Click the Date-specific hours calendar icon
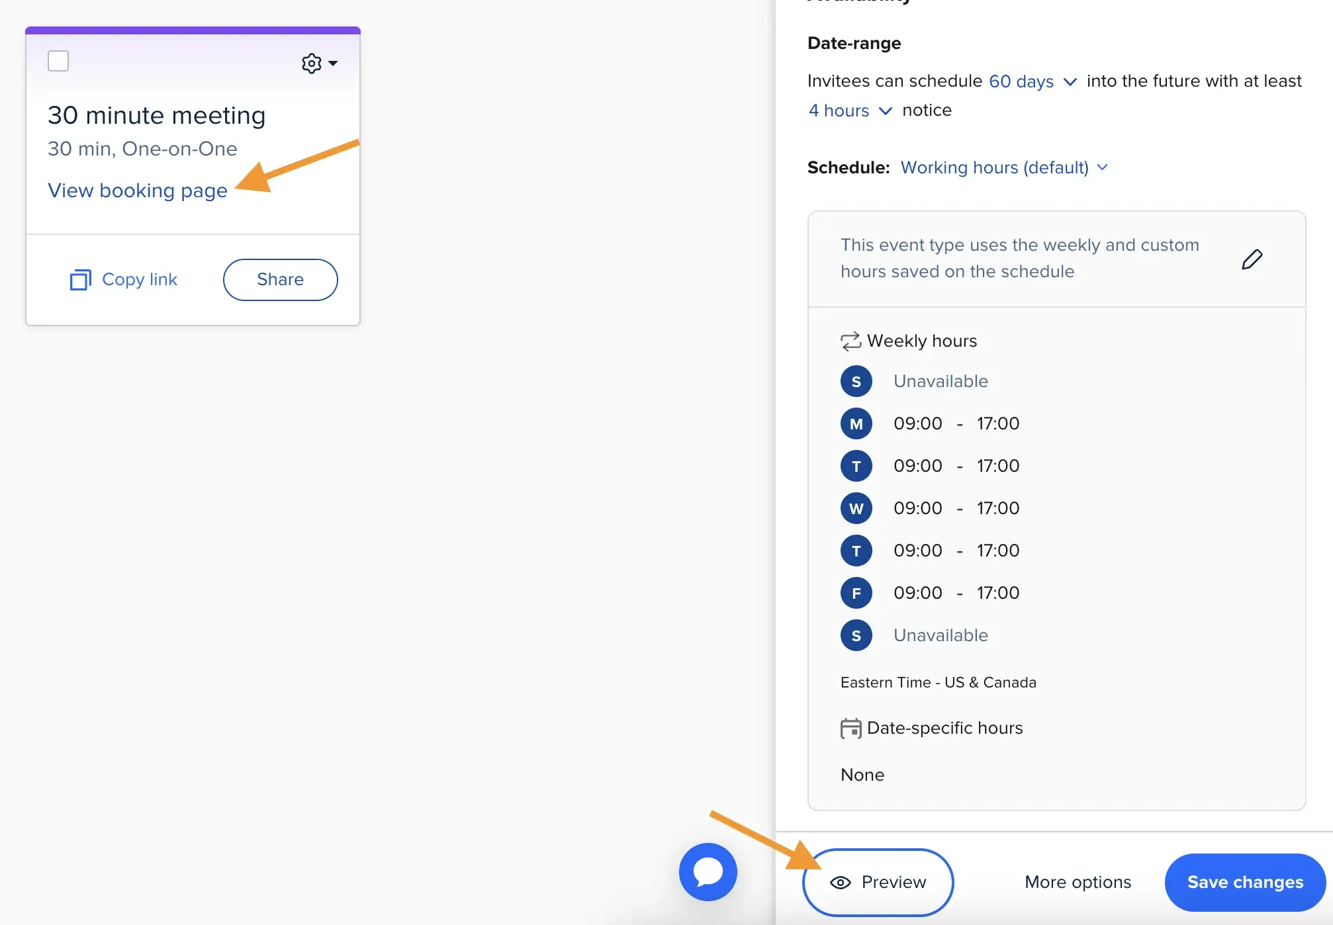The image size is (1333, 925). pos(850,728)
